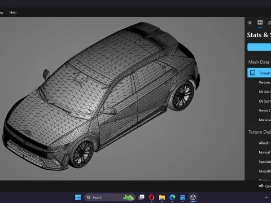Select the UV Set 1 row

[x=259, y=101]
